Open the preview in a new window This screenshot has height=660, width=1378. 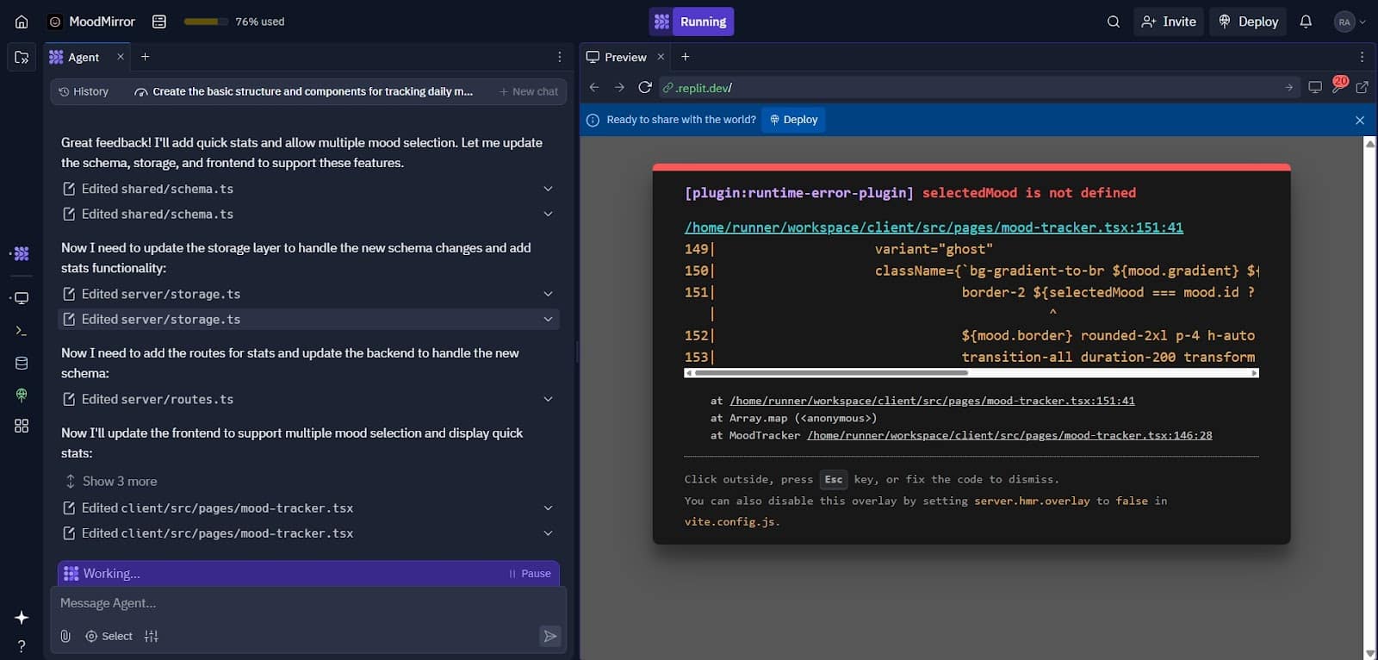coord(1362,87)
